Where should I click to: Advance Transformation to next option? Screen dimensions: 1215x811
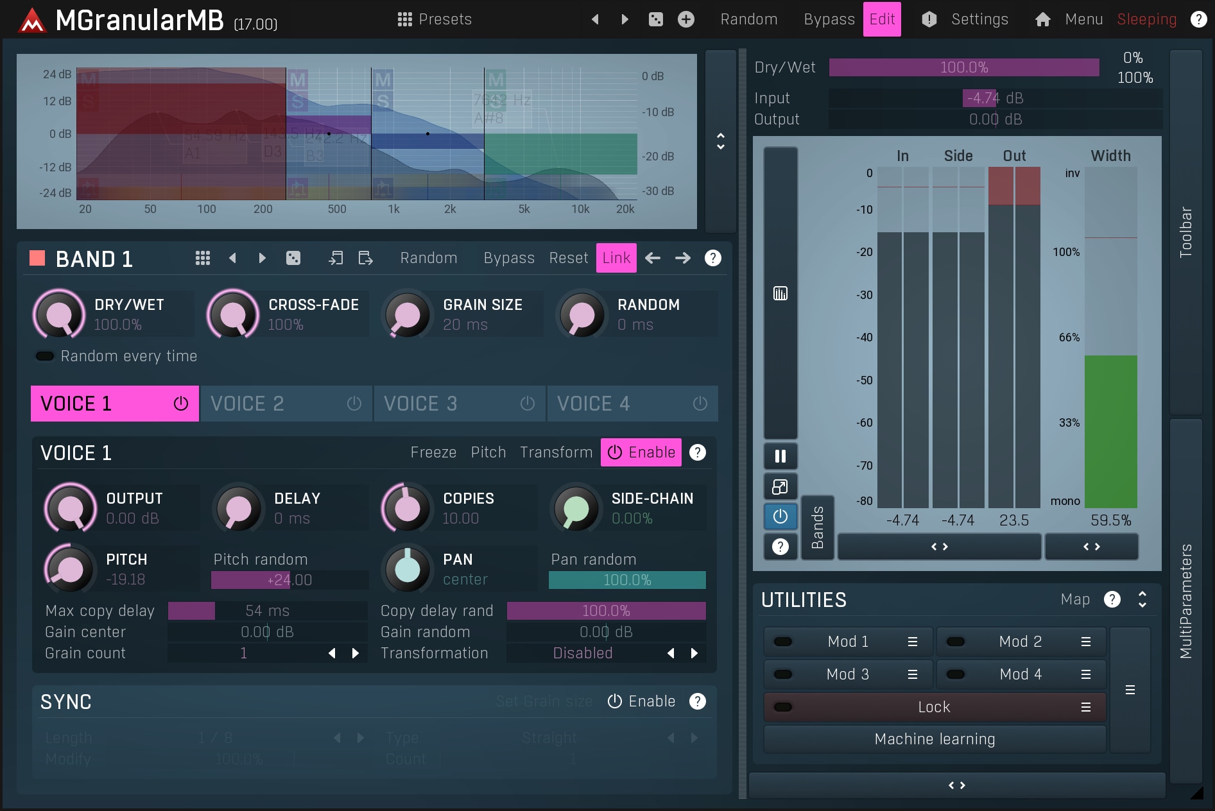[694, 653]
